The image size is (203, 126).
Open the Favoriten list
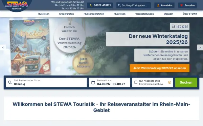coord(187,5)
